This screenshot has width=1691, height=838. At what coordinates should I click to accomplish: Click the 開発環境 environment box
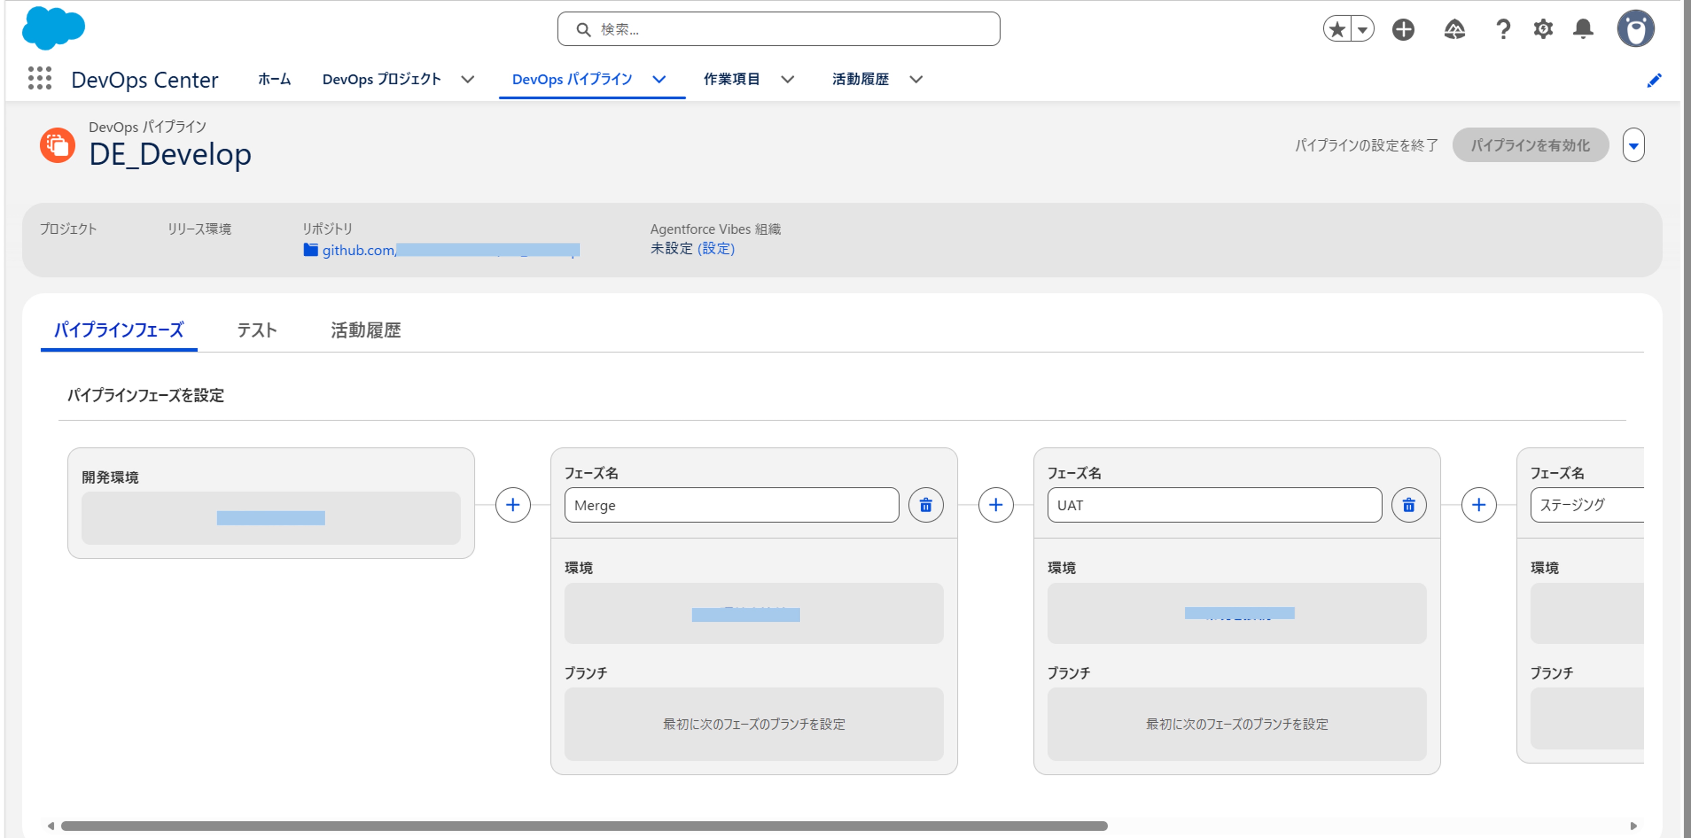(x=271, y=518)
